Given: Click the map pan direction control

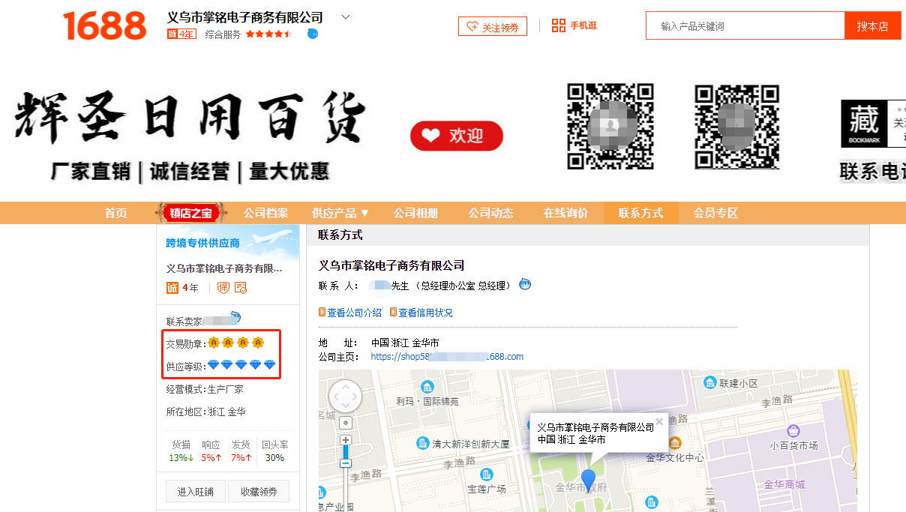Looking at the screenshot, I should 345,396.
